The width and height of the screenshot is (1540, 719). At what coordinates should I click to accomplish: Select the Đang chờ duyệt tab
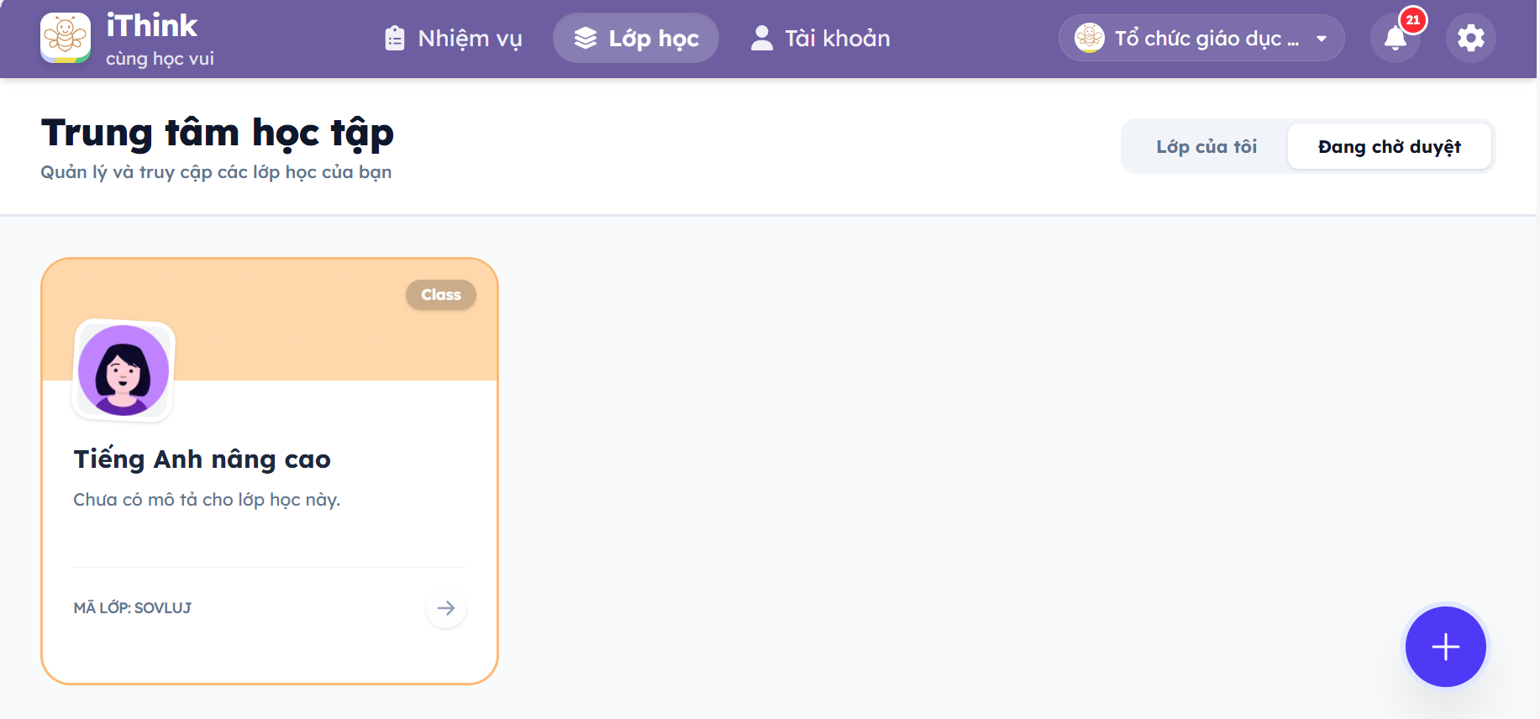(1390, 145)
